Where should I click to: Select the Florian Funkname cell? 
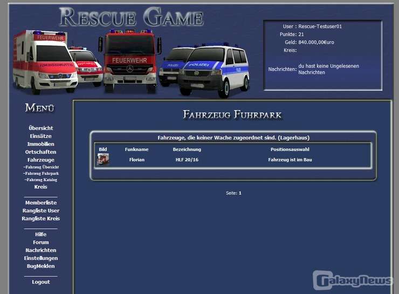tap(136, 160)
